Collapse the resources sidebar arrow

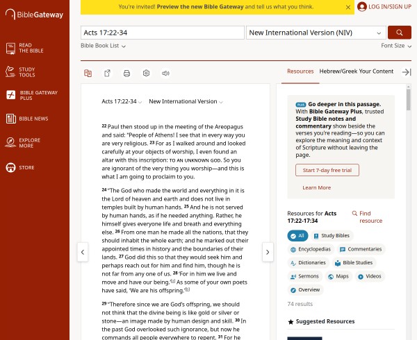tap(407, 72)
